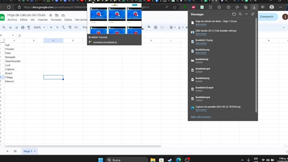Open the zoom 100% dropdown

pos(39,27)
